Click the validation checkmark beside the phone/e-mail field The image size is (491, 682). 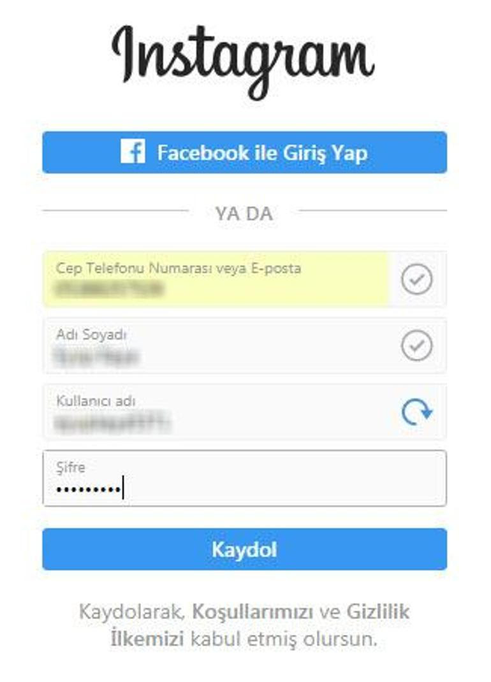click(x=416, y=279)
